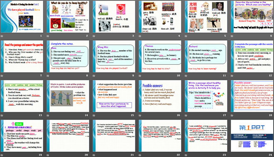Select the Quiz slide 19
The width and height of the screenshot is (274, 157).
(22, 136)
